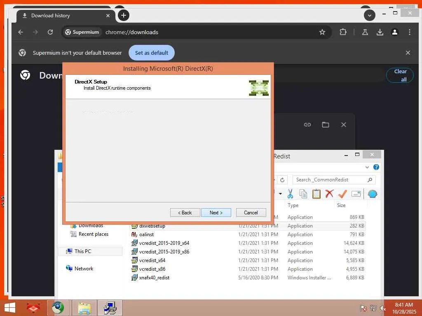422x316 pixels.
Task: Click the Explorer search magnifier icon
Action: pos(370,180)
